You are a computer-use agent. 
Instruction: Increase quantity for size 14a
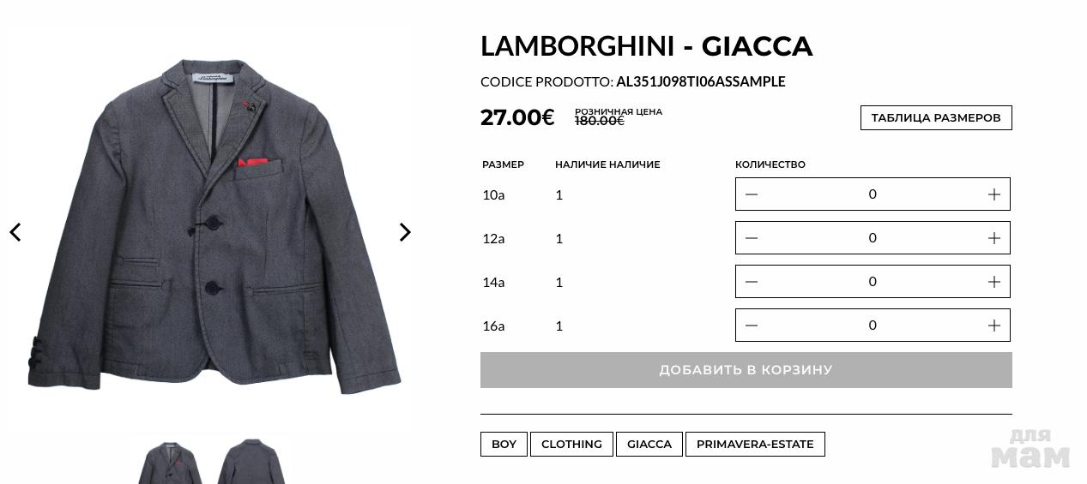click(993, 282)
